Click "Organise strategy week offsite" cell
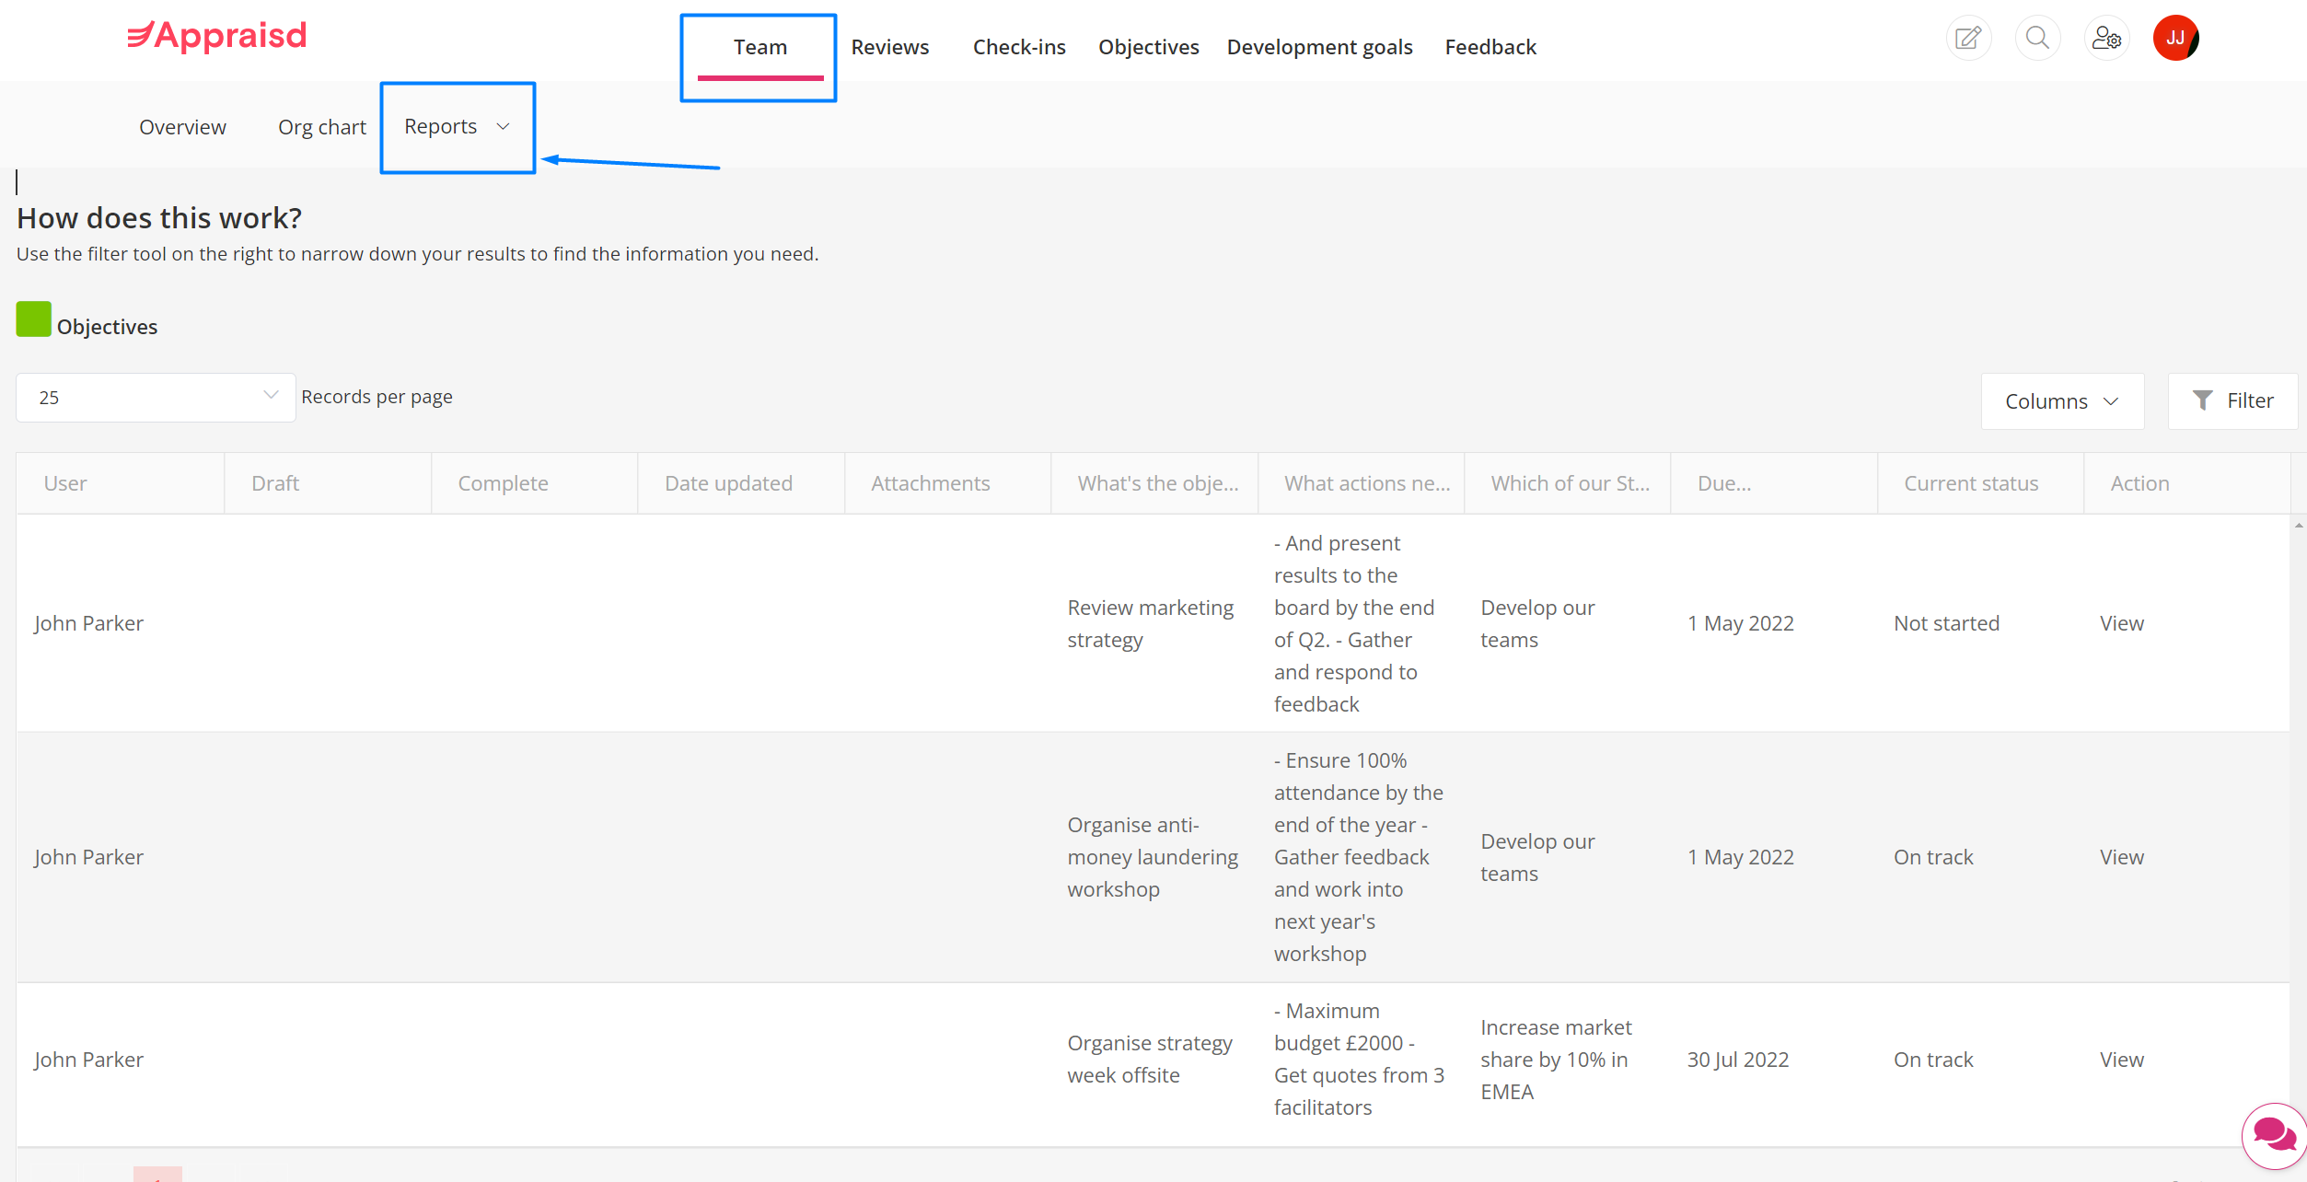The image size is (2307, 1182). point(1149,1060)
